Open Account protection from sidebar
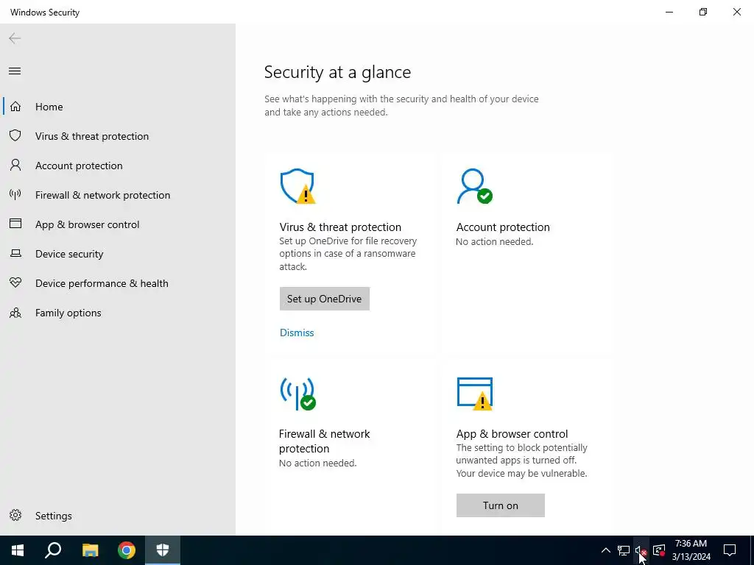The height and width of the screenshot is (565, 754). pyautogui.click(x=118, y=166)
